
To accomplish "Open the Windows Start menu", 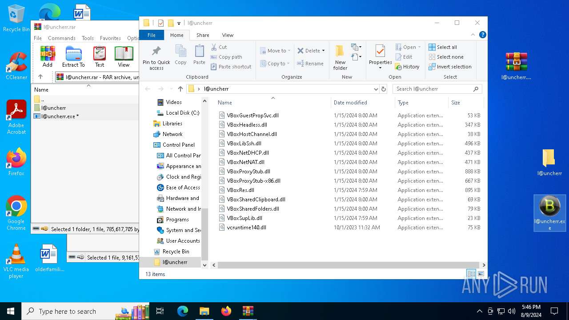I will pyautogui.click(x=11, y=311).
